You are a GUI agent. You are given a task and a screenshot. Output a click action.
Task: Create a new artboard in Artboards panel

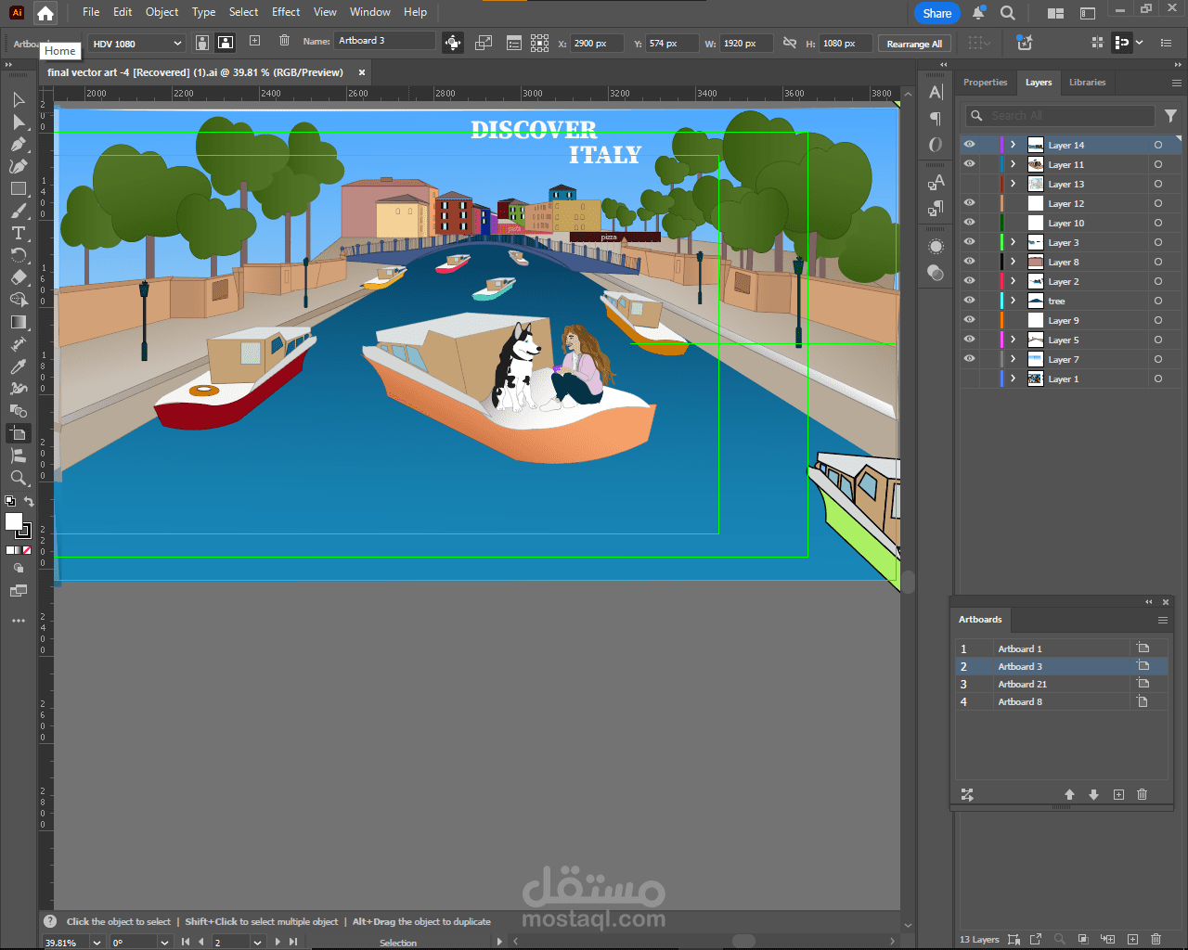(1118, 795)
